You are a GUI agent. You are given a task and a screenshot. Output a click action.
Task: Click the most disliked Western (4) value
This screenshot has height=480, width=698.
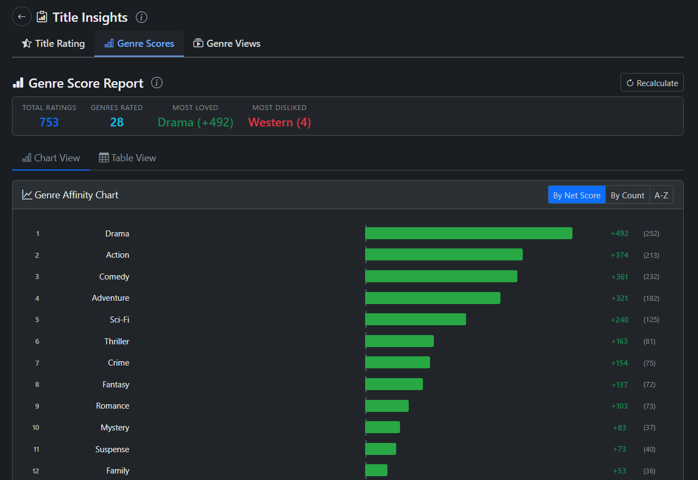click(279, 122)
